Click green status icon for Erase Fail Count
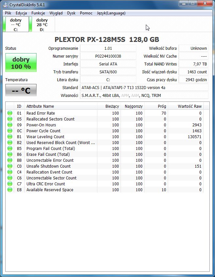215x277 pixels. tap(10, 154)
